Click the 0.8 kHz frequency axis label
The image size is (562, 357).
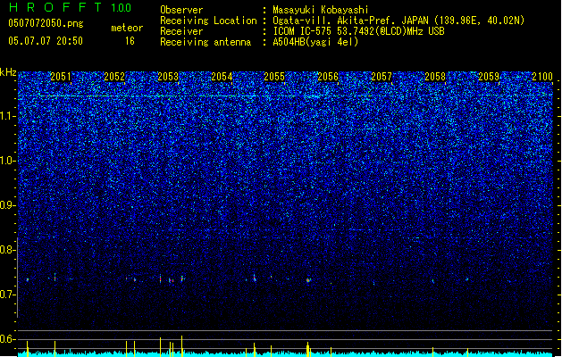coord(7,250)
